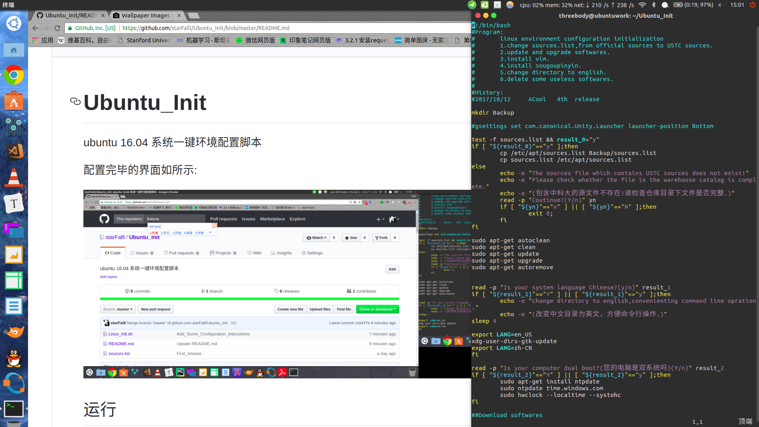
Task: Toggle the Wi-Fi network indicator
Action: [x=642, y=5]
